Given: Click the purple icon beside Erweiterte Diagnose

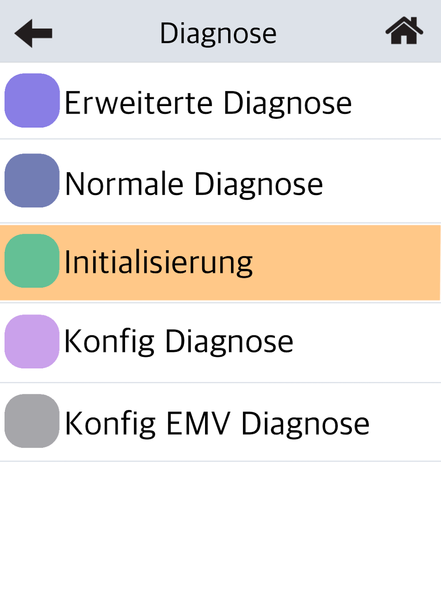Looking at the screenshot, I should pos(32,101).
